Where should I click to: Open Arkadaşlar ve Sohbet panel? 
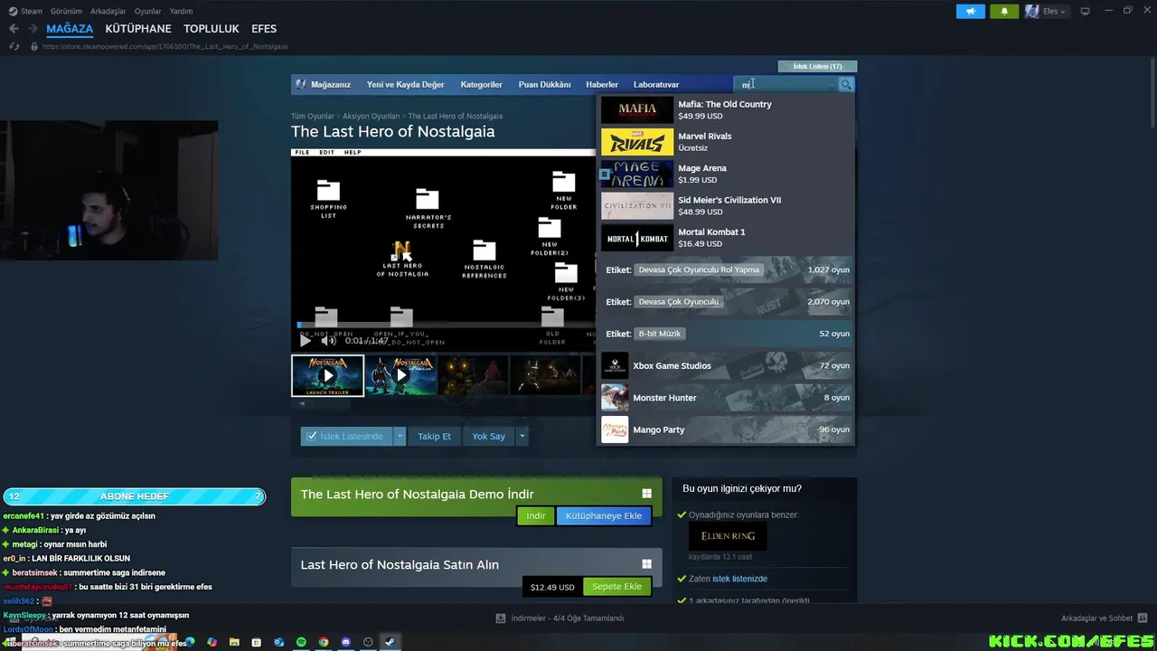click(x=1105, y=618)
